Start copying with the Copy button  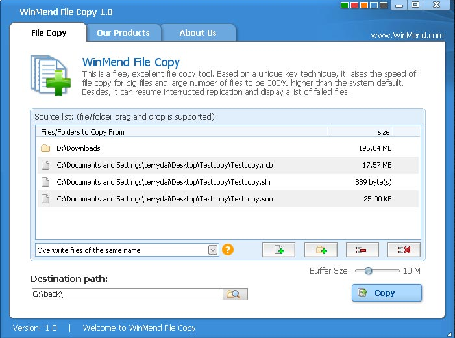tap(387, 293)
